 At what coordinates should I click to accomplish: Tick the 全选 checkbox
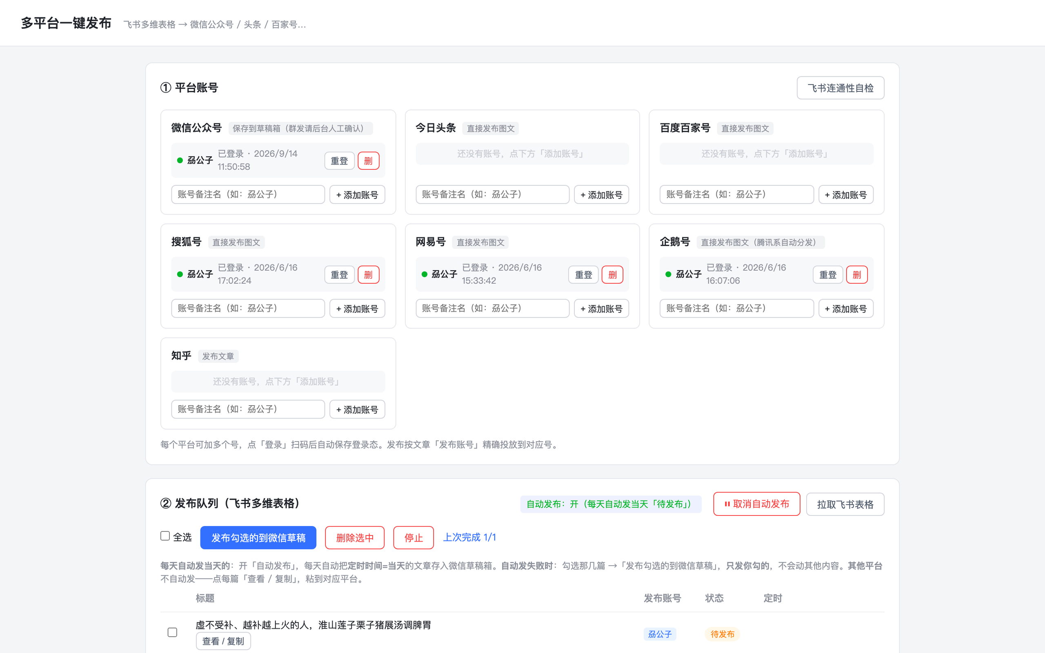[165, 536]
